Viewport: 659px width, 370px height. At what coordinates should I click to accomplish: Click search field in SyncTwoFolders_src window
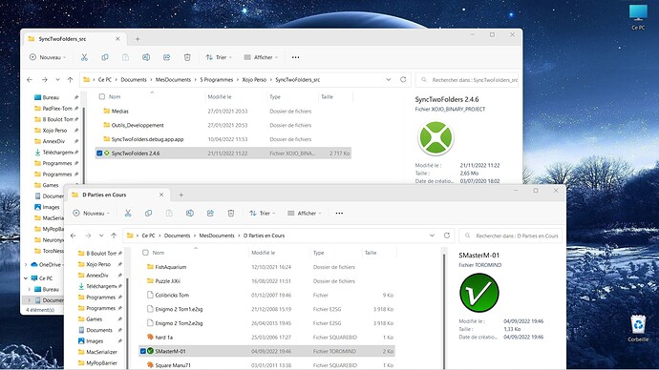coord(467,80)
